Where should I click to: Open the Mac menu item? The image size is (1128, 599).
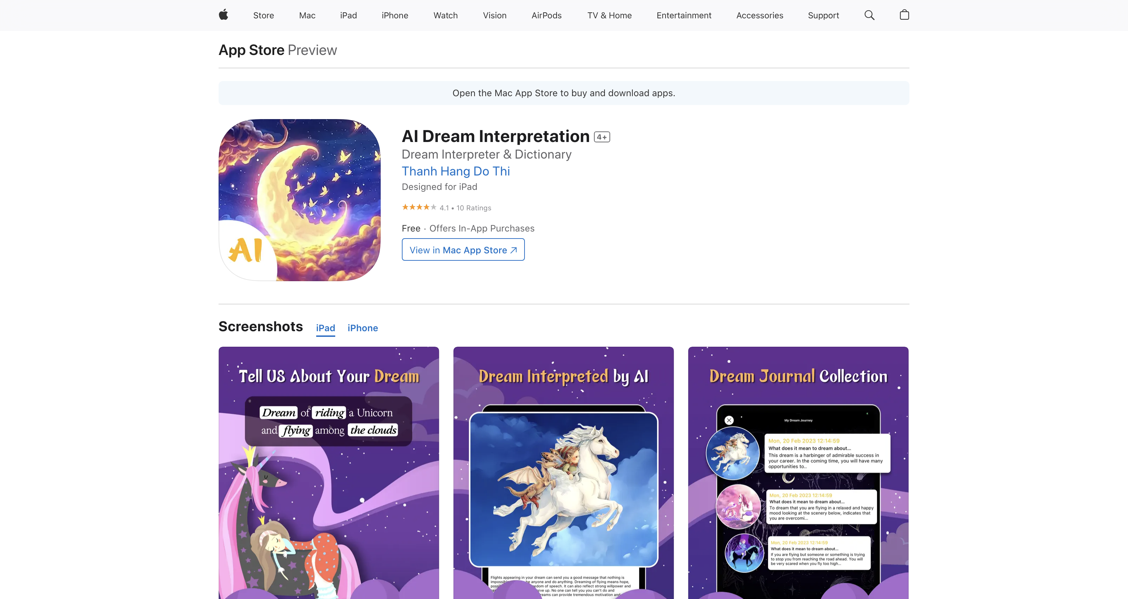[x=307, y=15]
